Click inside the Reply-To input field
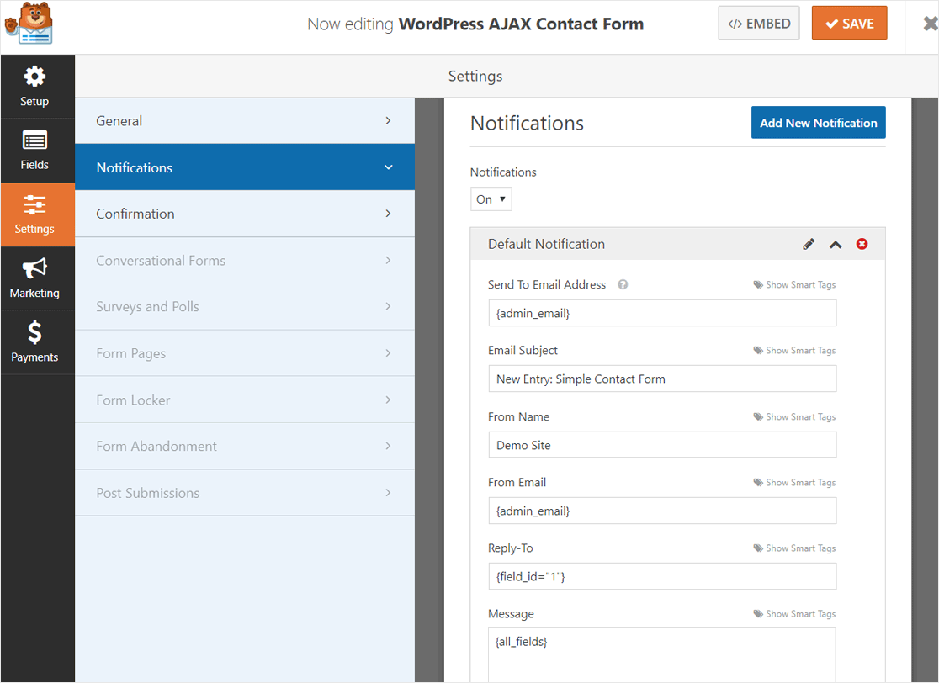The image size is (939, 683). tap(662, 576)
